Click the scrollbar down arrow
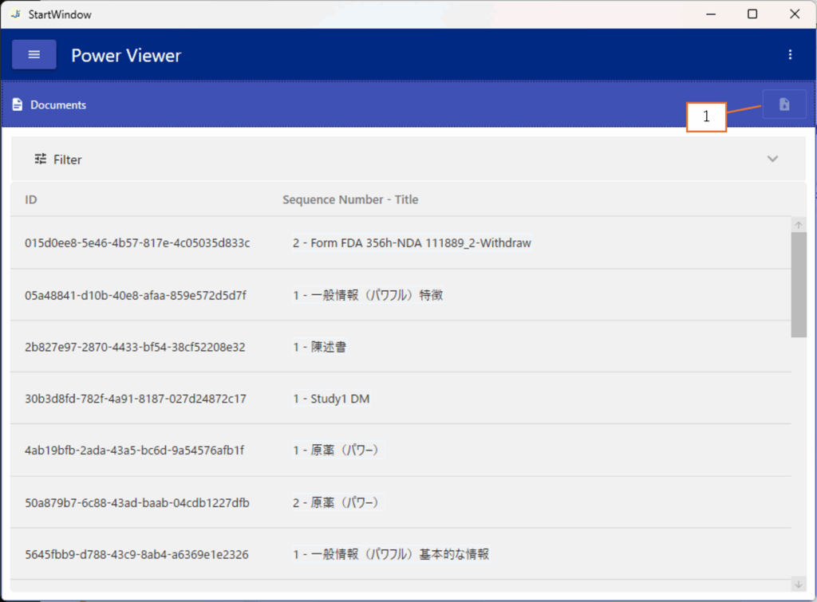 click(799, 584)
